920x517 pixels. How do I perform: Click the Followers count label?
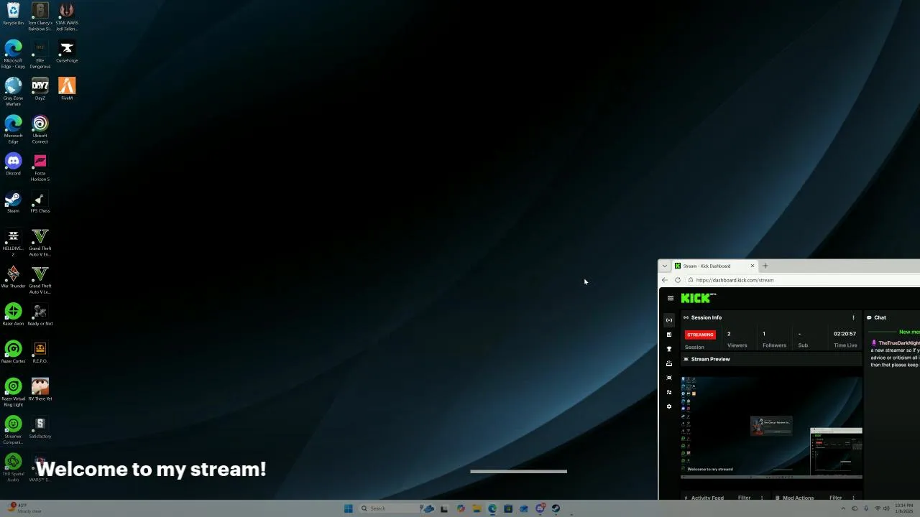[774, 345]
